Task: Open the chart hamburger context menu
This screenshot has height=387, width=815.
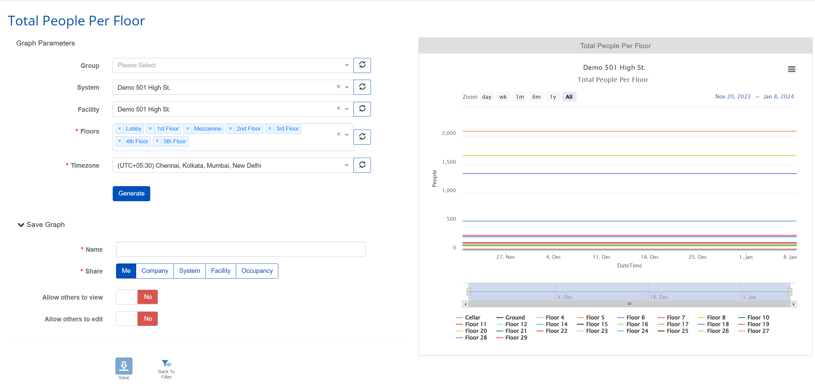Action: click(x=792, y=69)
